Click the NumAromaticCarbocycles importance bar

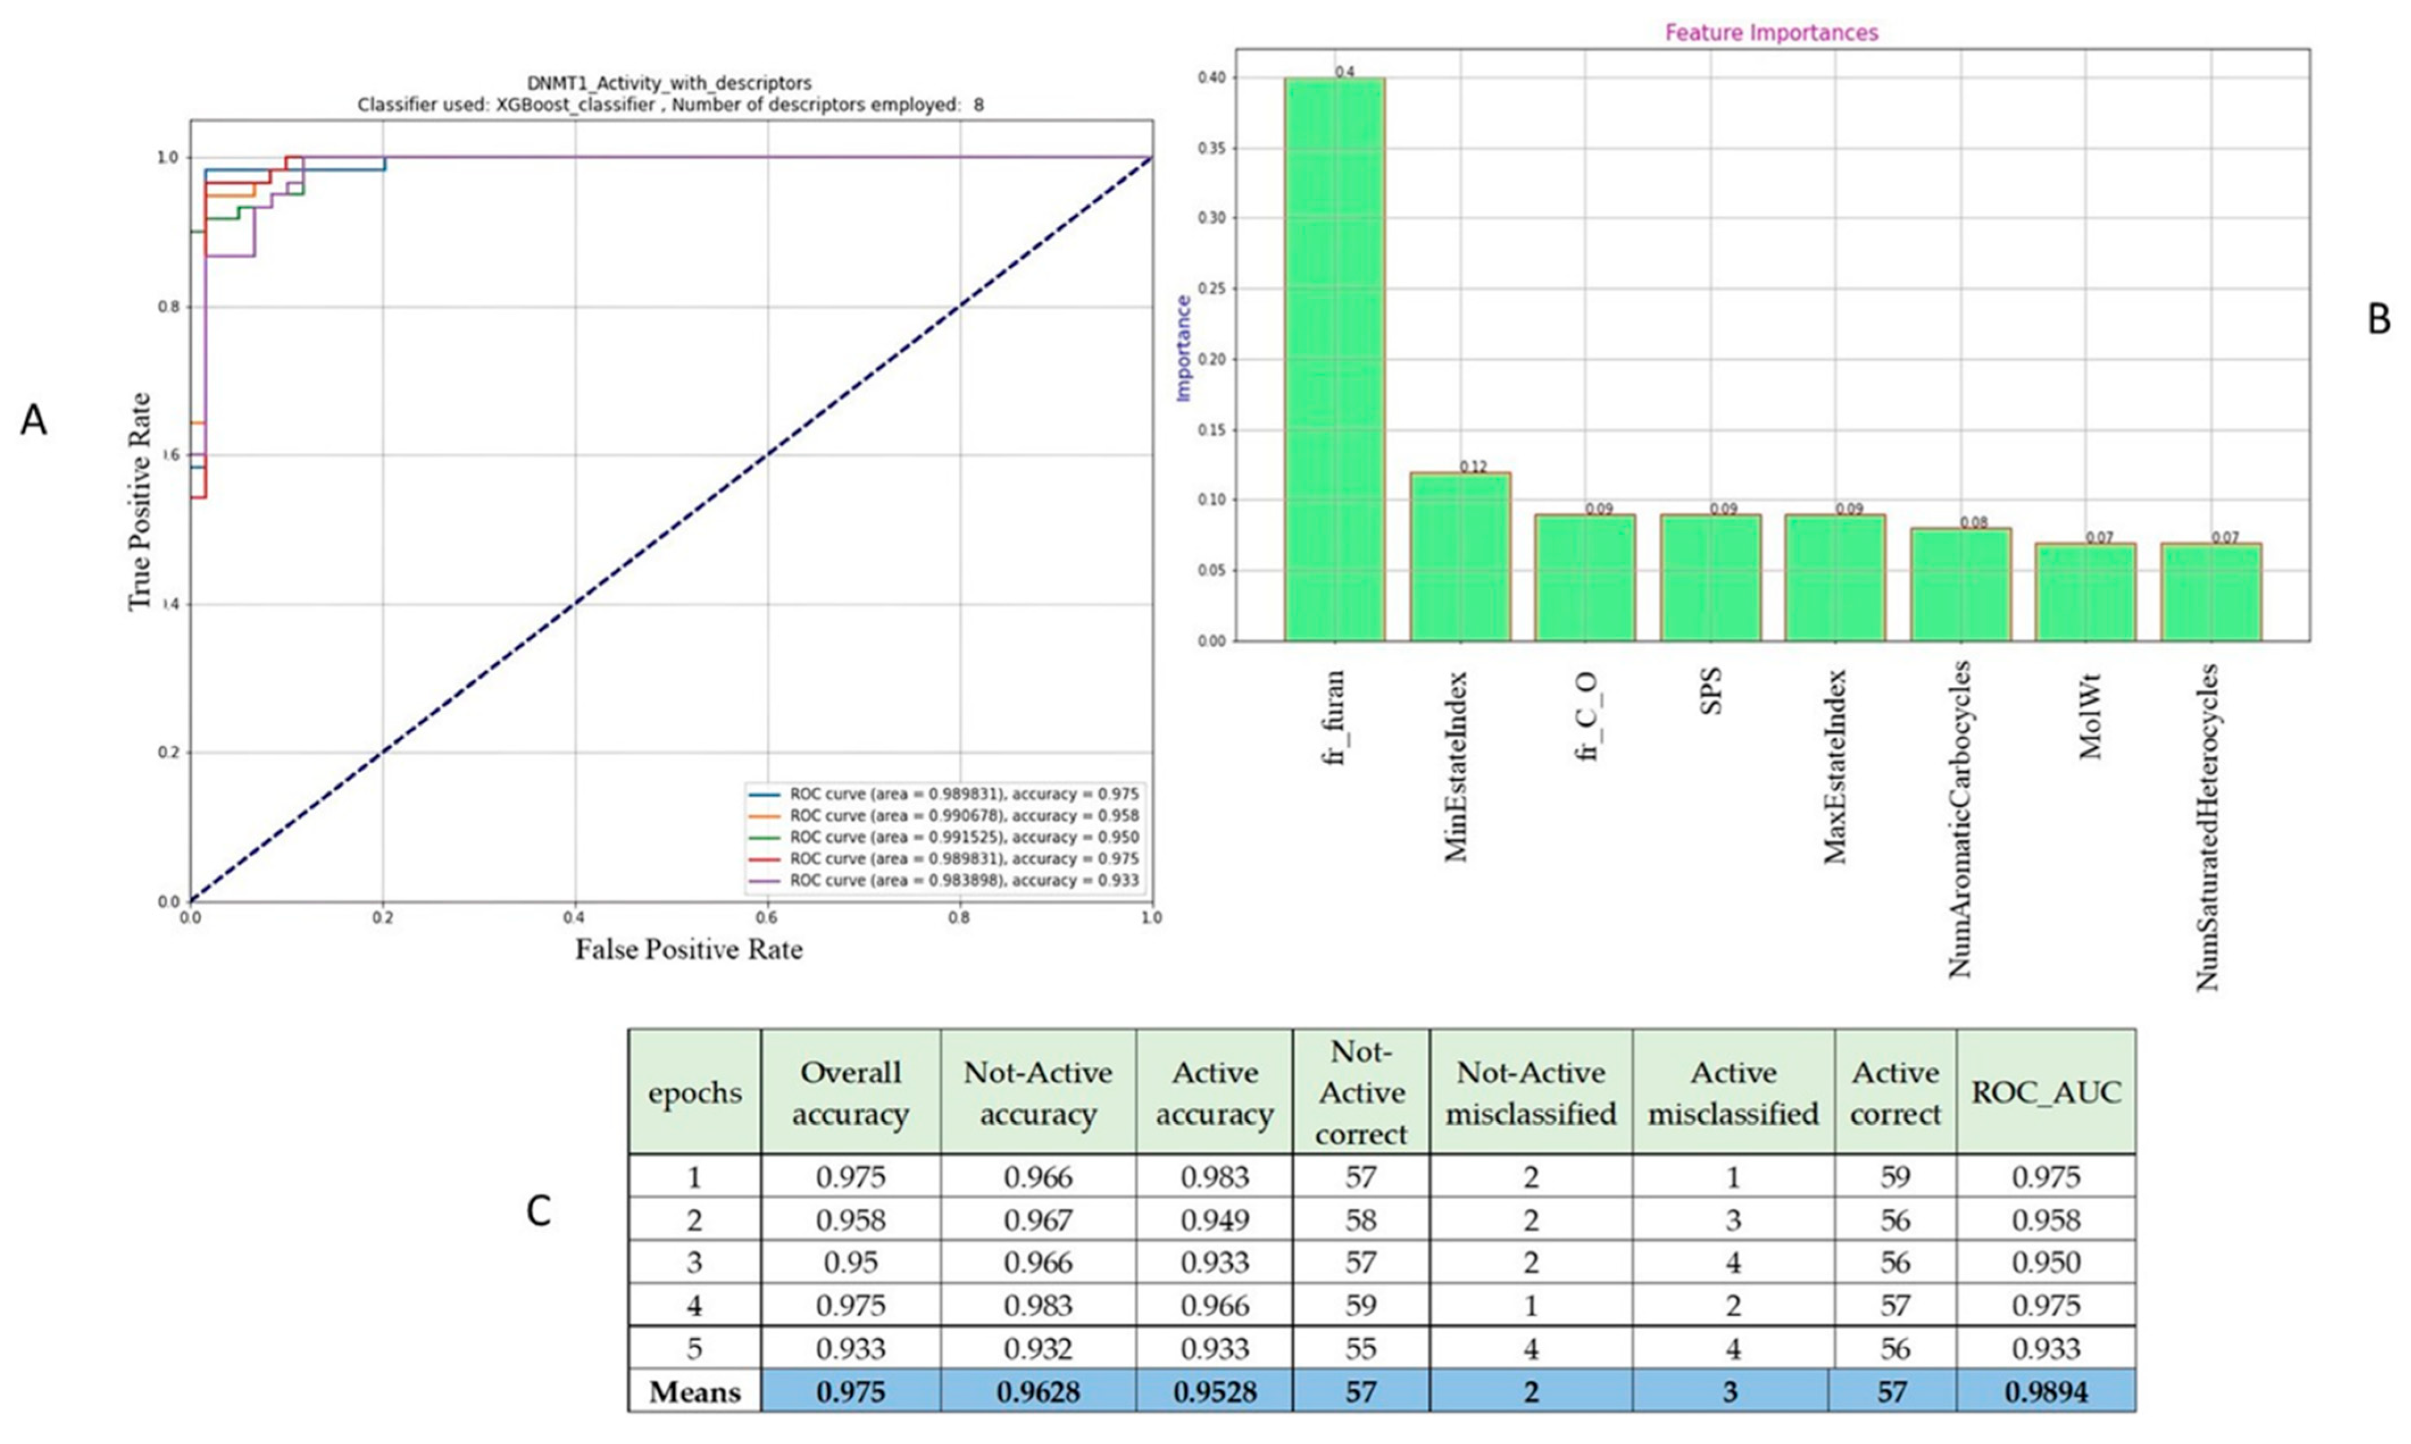(x=1959, y=584)
